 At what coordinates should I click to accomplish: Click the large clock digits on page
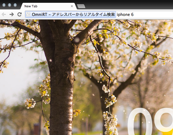(150, 121)
